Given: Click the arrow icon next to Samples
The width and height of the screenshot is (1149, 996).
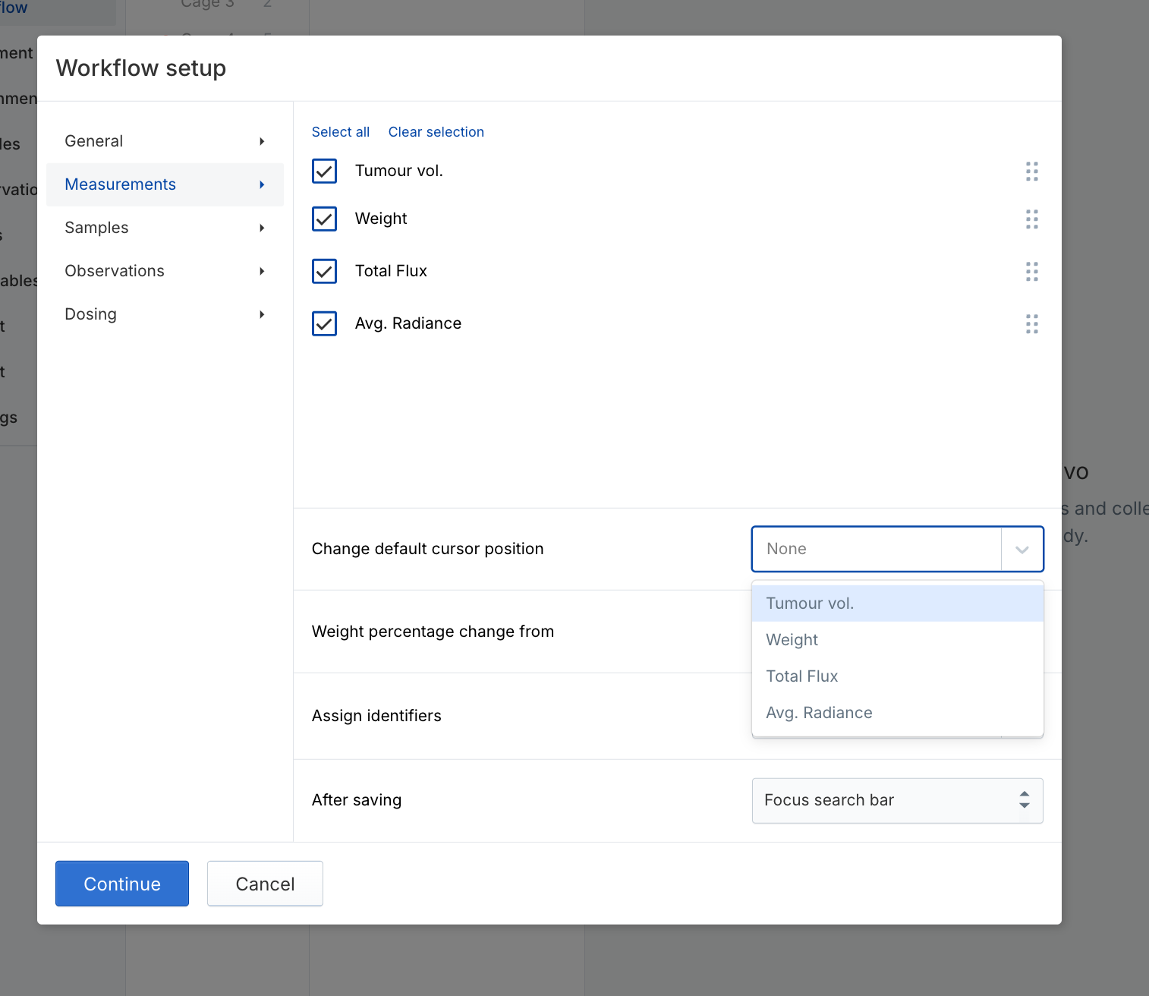Looking at the screenshot, I should click(262, 228).
